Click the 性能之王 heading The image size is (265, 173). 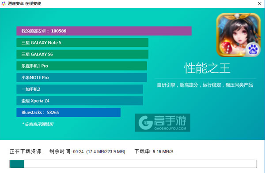tap(207, 68)
